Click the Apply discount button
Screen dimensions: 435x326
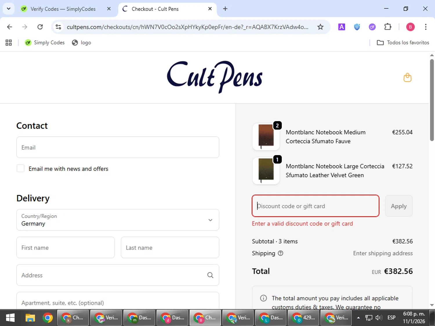point(399,206)
